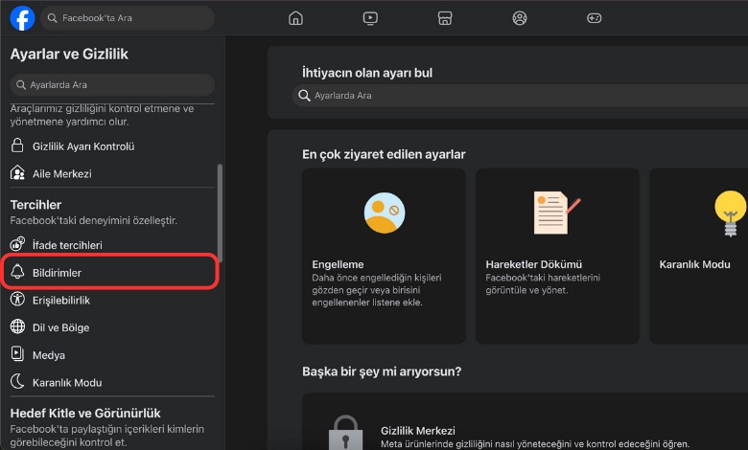The width and height of the screenshot is (748, 450).
Task: Click the Hedef Kitle ve Görünürlük heading
Action: click(85, 413)
